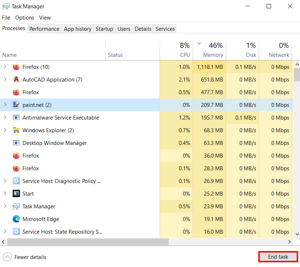Expand the paint.net (2) process group
The width and height of the screenshot is (300, 267).
(5, 105)
